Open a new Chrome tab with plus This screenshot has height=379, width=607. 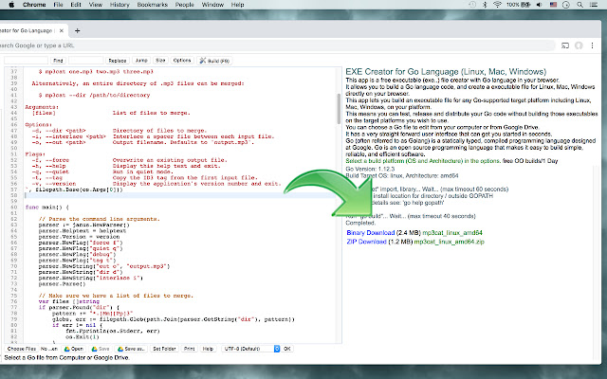(77, 30)
